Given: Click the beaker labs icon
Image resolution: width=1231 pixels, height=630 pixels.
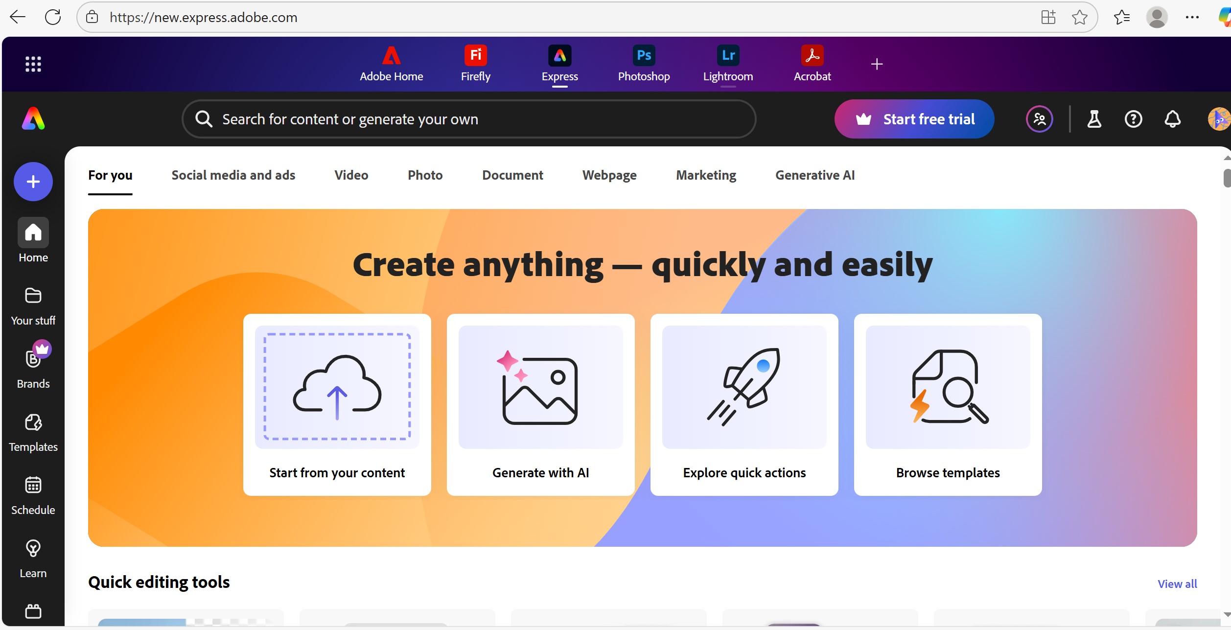Looking at the screenshot, I should (1094, 119).
